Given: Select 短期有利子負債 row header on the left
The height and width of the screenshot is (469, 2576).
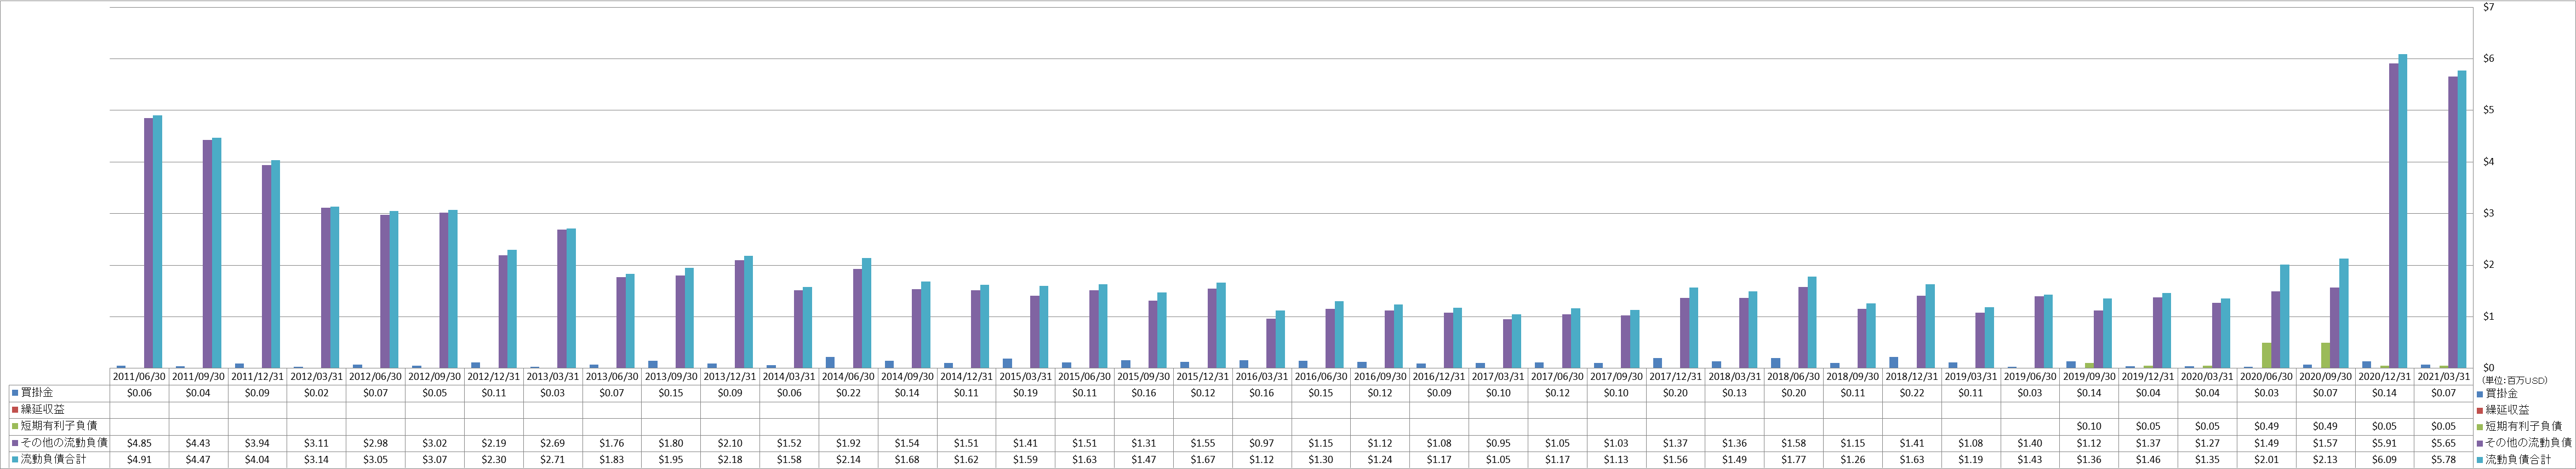Looking at the screenshot, I should (x=59, y=426).
